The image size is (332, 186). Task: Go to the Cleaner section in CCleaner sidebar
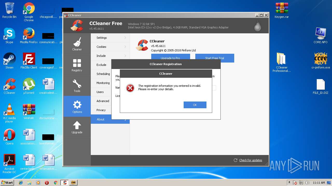(77, 44)
